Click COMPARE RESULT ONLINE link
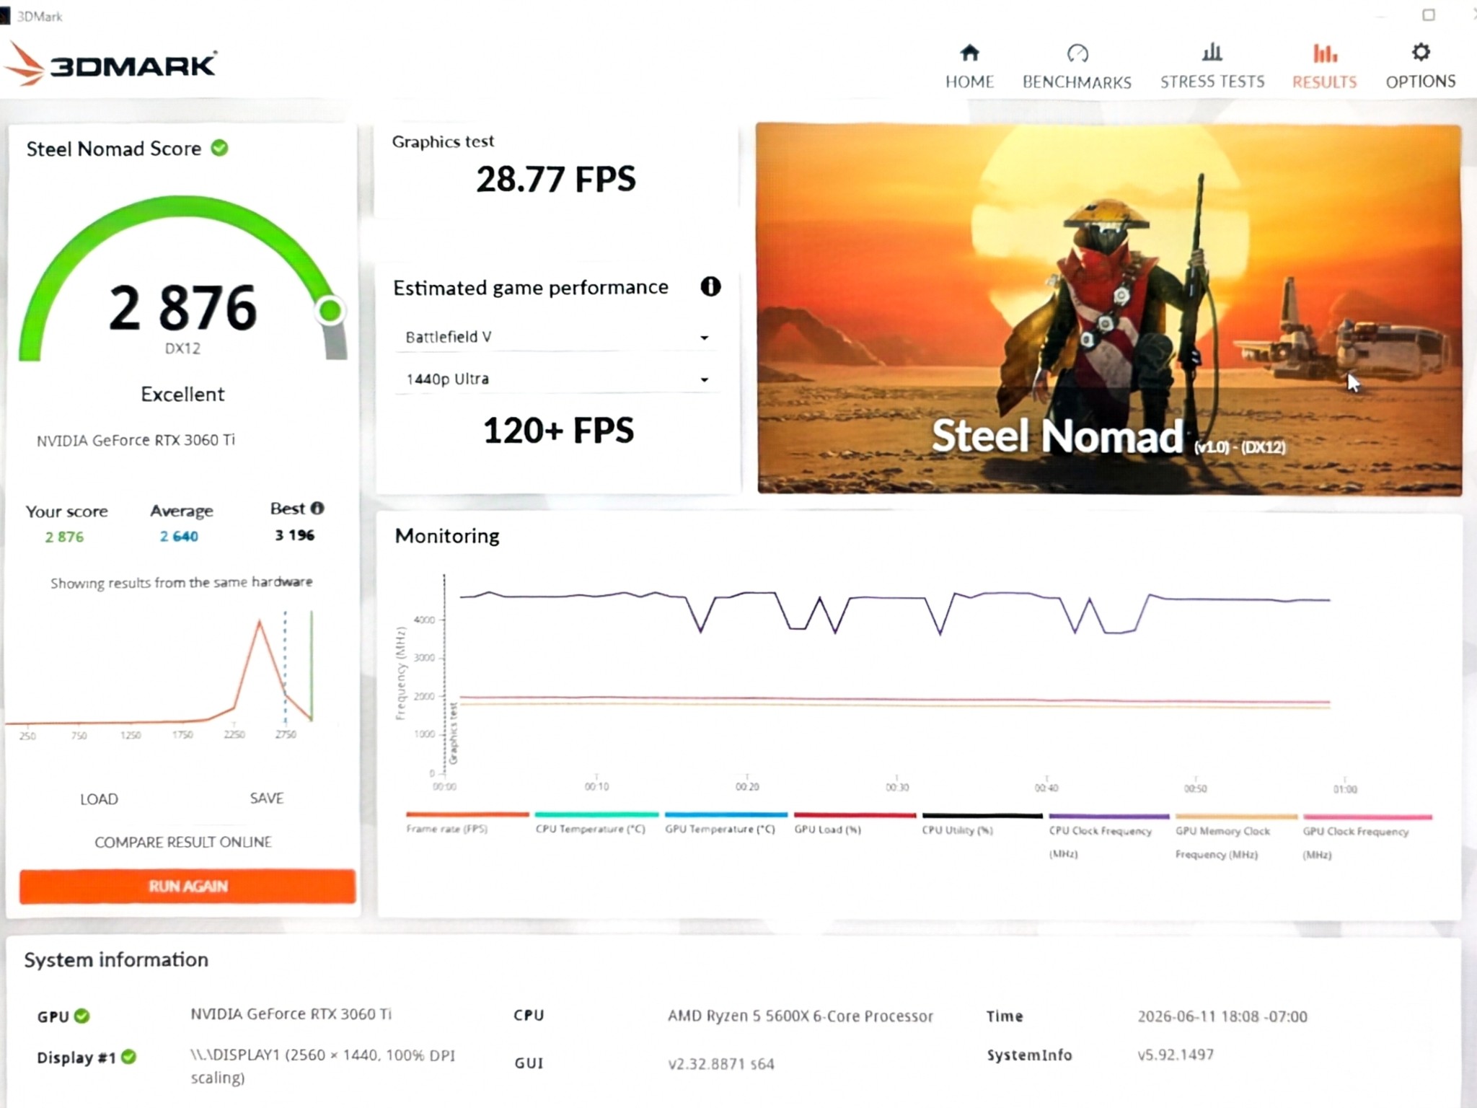This screenshot has width=1477, height=1108. (183, 842)
